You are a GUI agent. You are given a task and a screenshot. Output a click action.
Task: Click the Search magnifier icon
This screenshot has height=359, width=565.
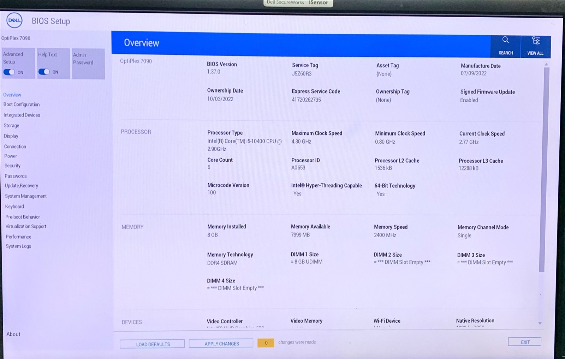505,40
